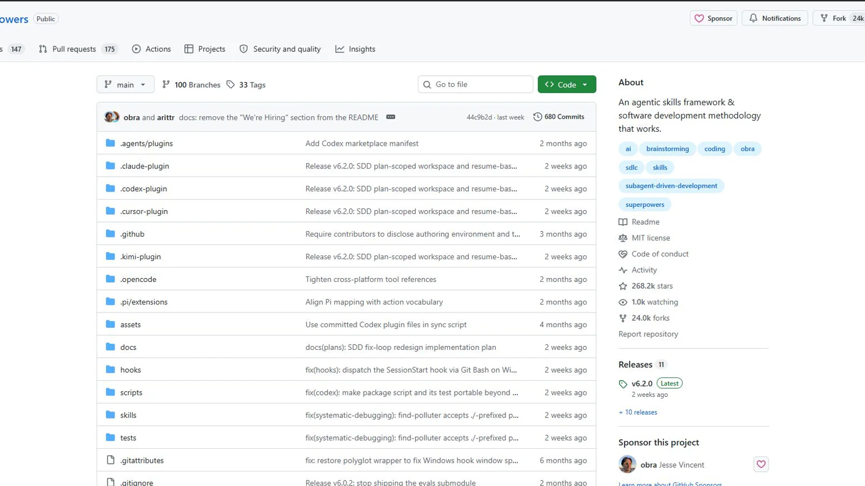Viewport: 865px width, 486px height.
Task: Open the Insights tab
Action: click(355, 49)
